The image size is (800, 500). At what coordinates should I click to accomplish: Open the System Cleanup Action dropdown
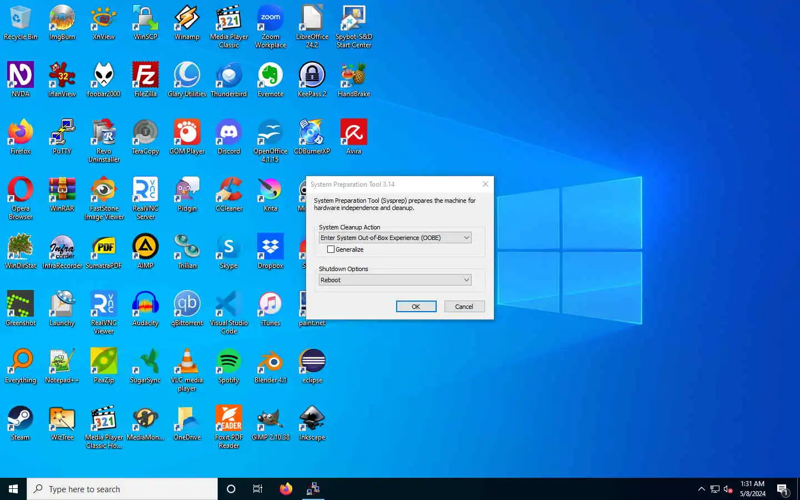click(395, 238)
